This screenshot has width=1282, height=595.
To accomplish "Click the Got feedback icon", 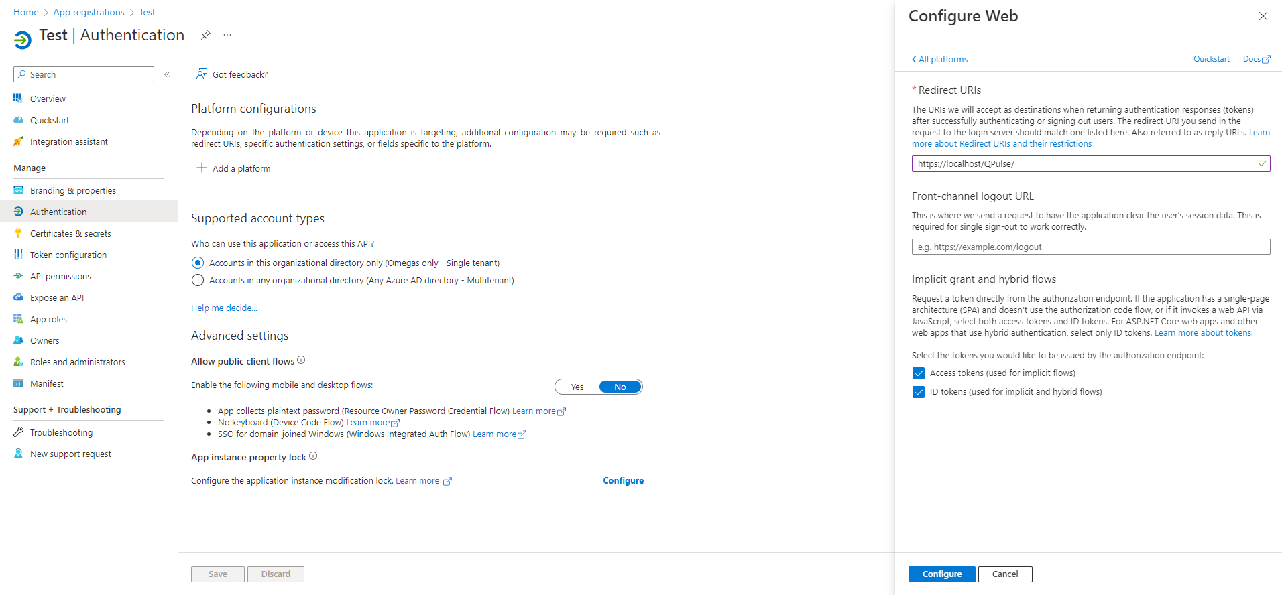I will (x=201, y=74).
